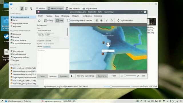This screenshot has height=103, width=183.
Task: Switch to the Сведения sidebar tab
Action: click(53, 76)
